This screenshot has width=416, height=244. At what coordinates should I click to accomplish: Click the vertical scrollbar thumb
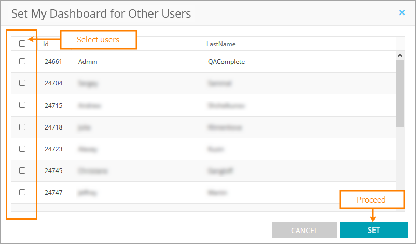[400, 93]
